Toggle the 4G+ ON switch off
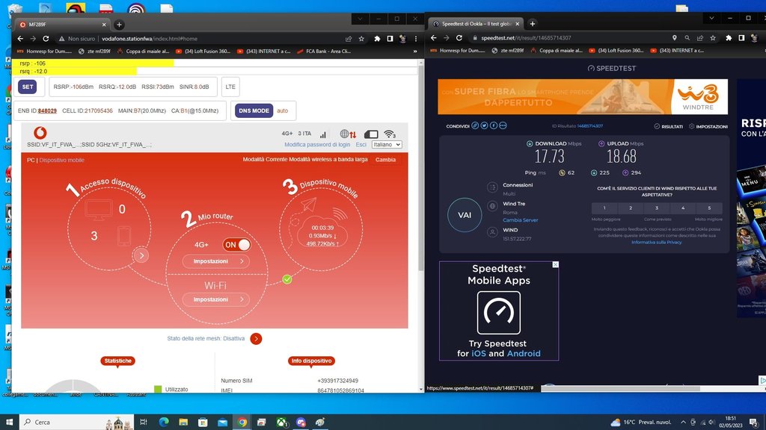This screenshot has width=766, height=430. coord(236,245)
